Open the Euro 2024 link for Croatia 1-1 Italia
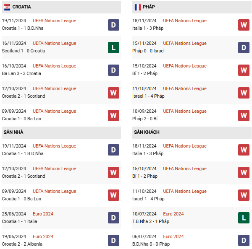The height and width of the screenshot is (249, 252). pos(43,214)
